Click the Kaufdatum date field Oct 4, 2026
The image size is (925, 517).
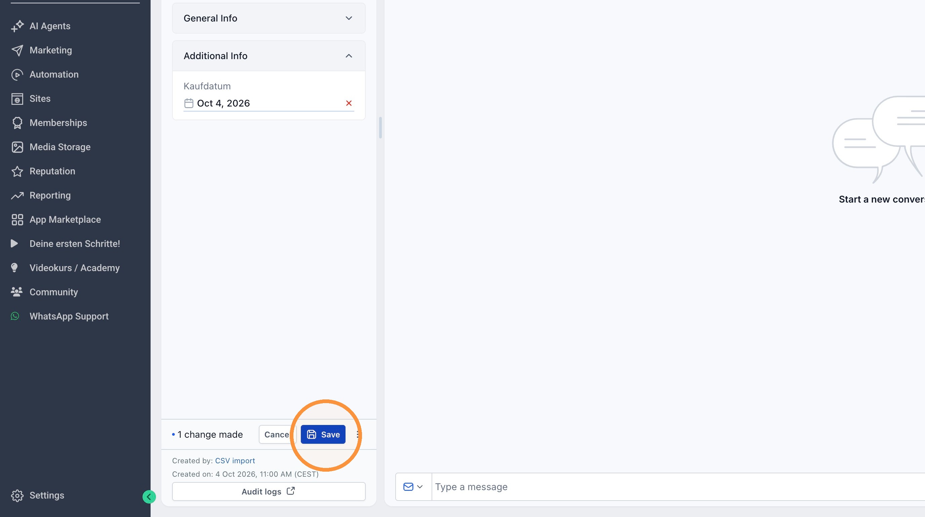(269, 103)
